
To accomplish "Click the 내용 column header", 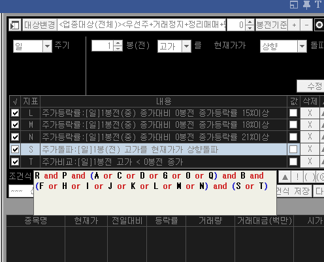I will [163, 101].
